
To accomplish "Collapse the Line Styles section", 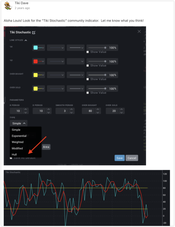I will click(x=26, y=40).
